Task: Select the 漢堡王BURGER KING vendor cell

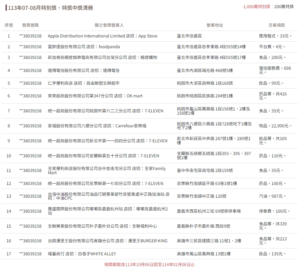Action: 107,241
